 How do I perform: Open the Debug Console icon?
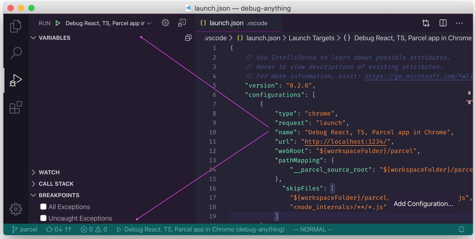click(x=182, y=23)
